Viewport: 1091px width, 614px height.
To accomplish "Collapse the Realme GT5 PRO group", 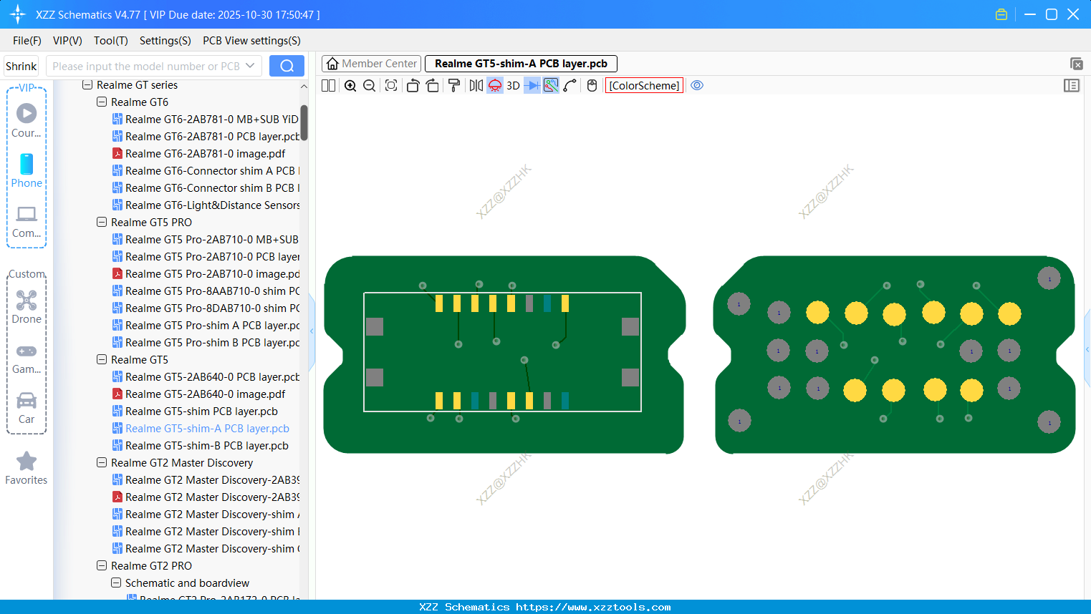I will click(101, 222).
